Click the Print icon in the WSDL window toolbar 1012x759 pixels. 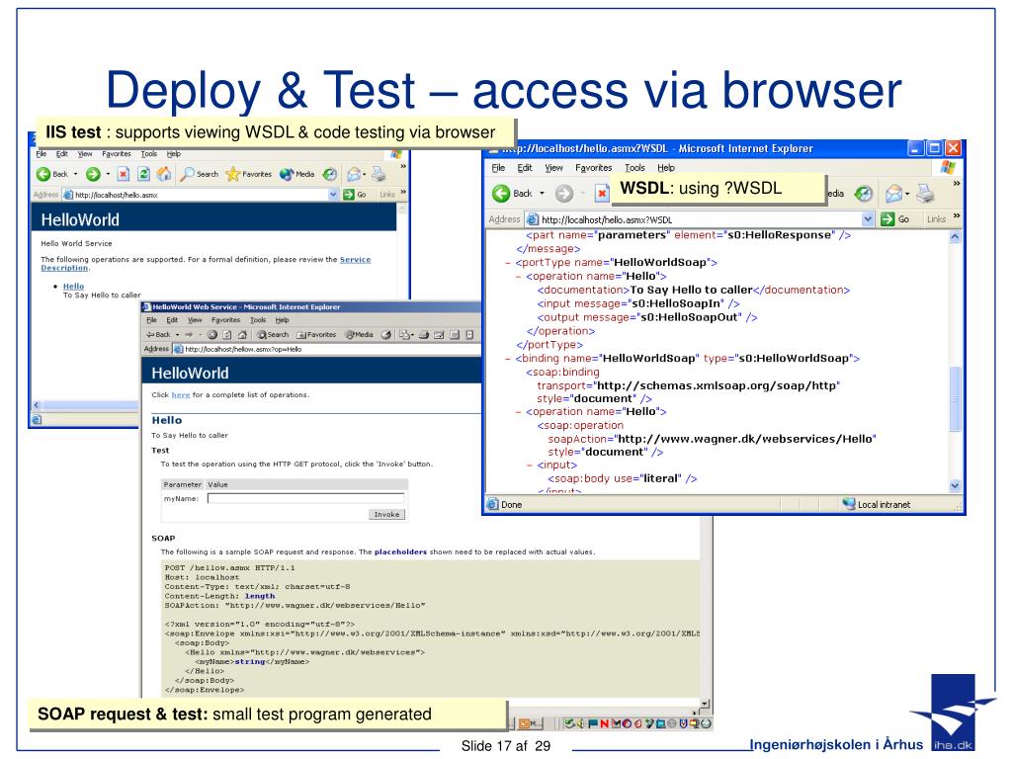pyautogui.click(x=924, y=193)
